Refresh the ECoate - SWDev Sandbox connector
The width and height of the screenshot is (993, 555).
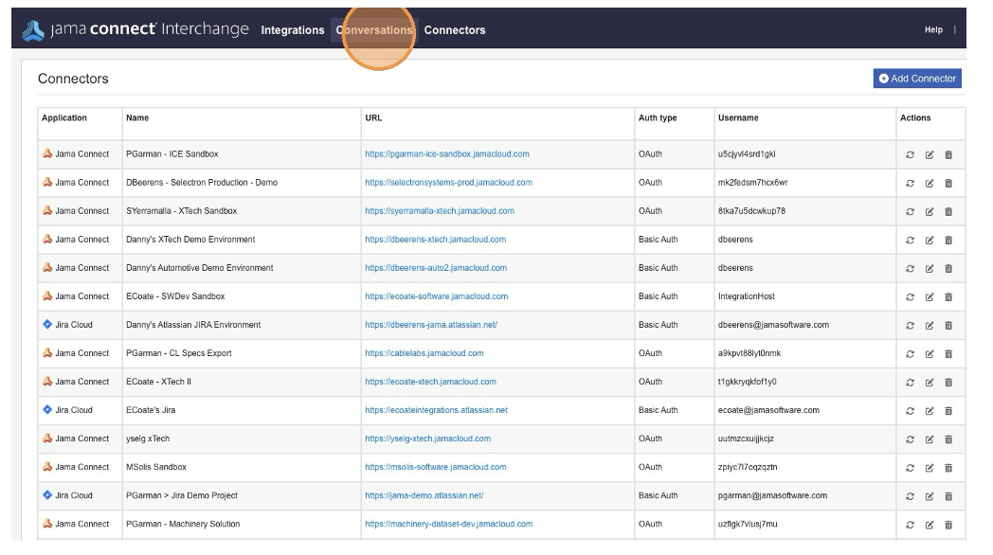click(910, 296)
